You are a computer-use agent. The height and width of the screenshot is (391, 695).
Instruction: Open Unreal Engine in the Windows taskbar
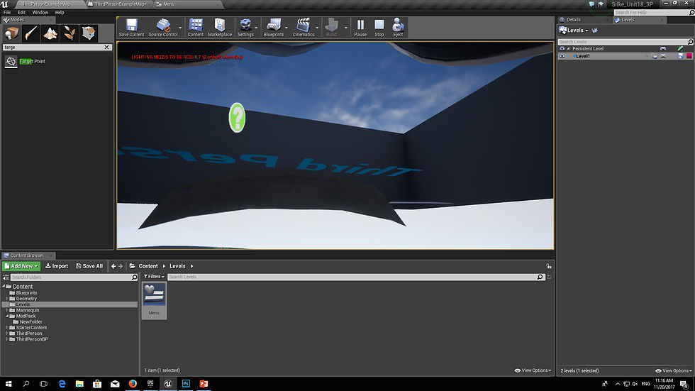pyautogui.click(x=168, y=384)
